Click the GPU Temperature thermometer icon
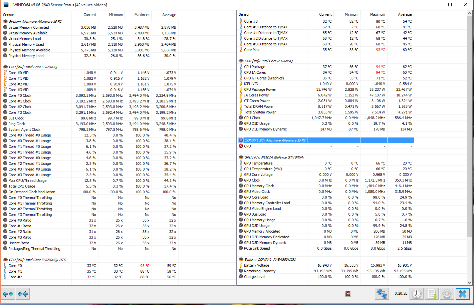Screen dimensions: 474x305 [241, 163]
